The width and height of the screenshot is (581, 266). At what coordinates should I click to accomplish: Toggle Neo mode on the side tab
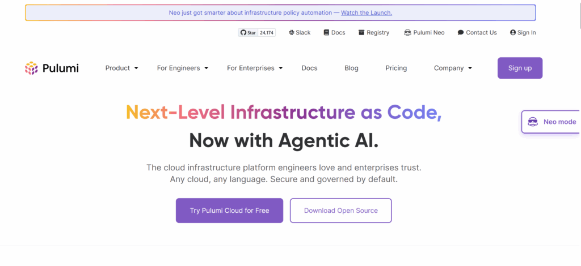pos(551,122)
